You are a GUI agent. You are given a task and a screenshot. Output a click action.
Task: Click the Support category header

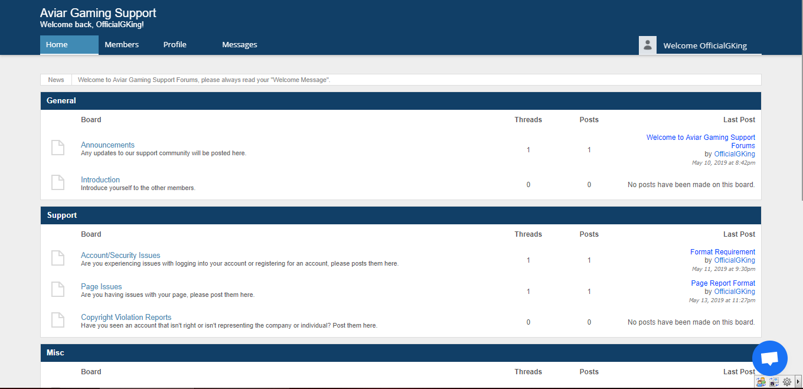[401, 215]
